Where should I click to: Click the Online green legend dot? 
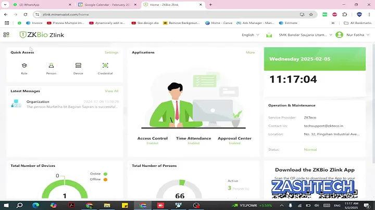click(105, 174)
